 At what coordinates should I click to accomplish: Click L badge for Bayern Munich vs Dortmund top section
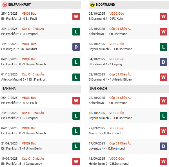(163, 47)
